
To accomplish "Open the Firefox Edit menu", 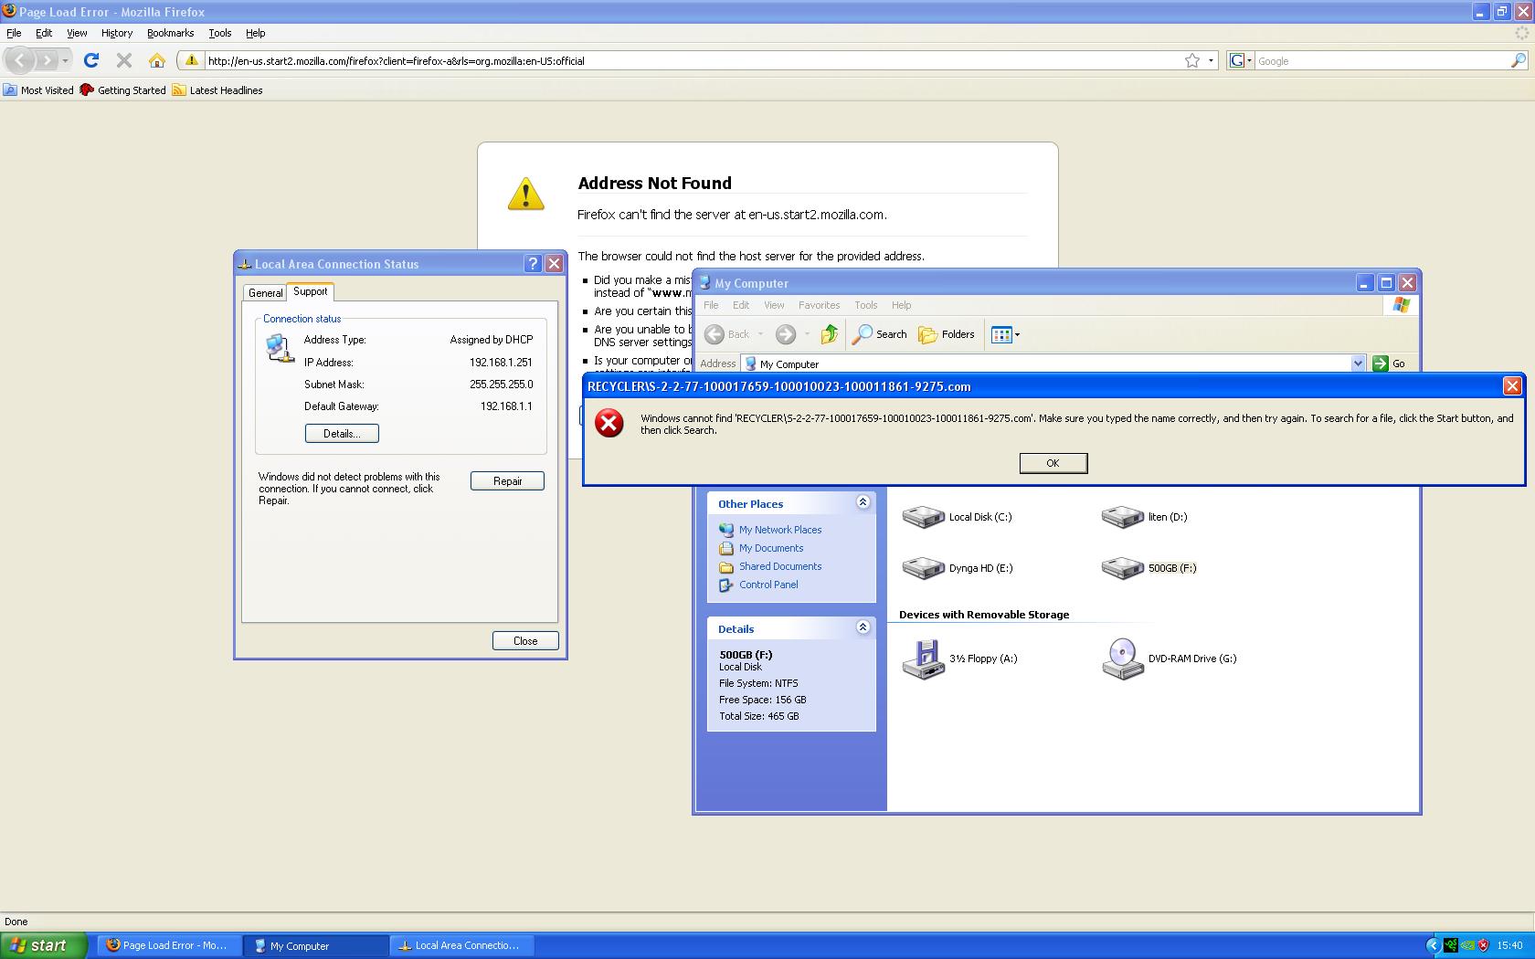I will pos(44,33).
